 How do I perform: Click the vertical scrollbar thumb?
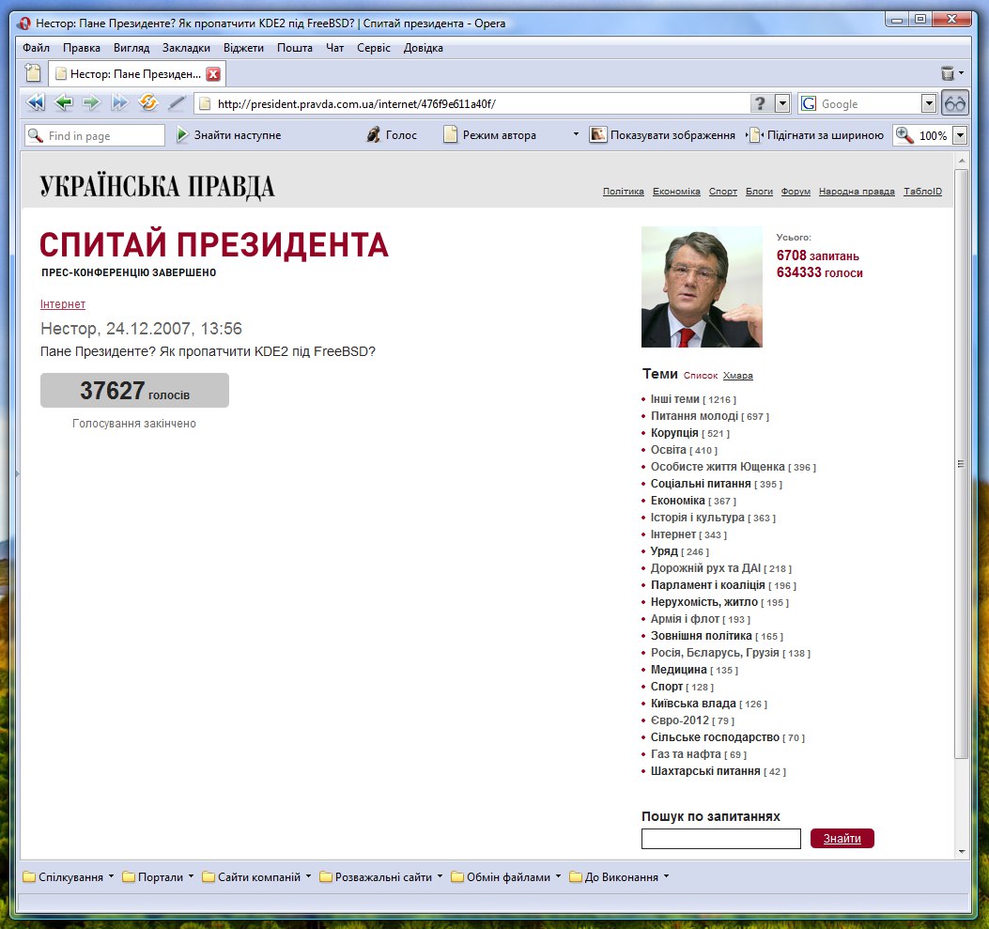961,463
